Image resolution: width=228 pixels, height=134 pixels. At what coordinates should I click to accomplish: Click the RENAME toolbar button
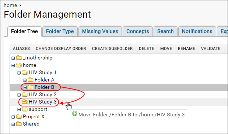click(x=186, y=48)
